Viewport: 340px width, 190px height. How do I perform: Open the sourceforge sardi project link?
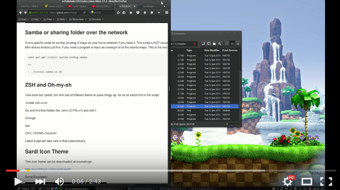[48, 169]
